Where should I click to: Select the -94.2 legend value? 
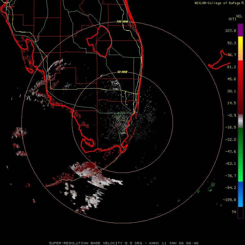231,188
